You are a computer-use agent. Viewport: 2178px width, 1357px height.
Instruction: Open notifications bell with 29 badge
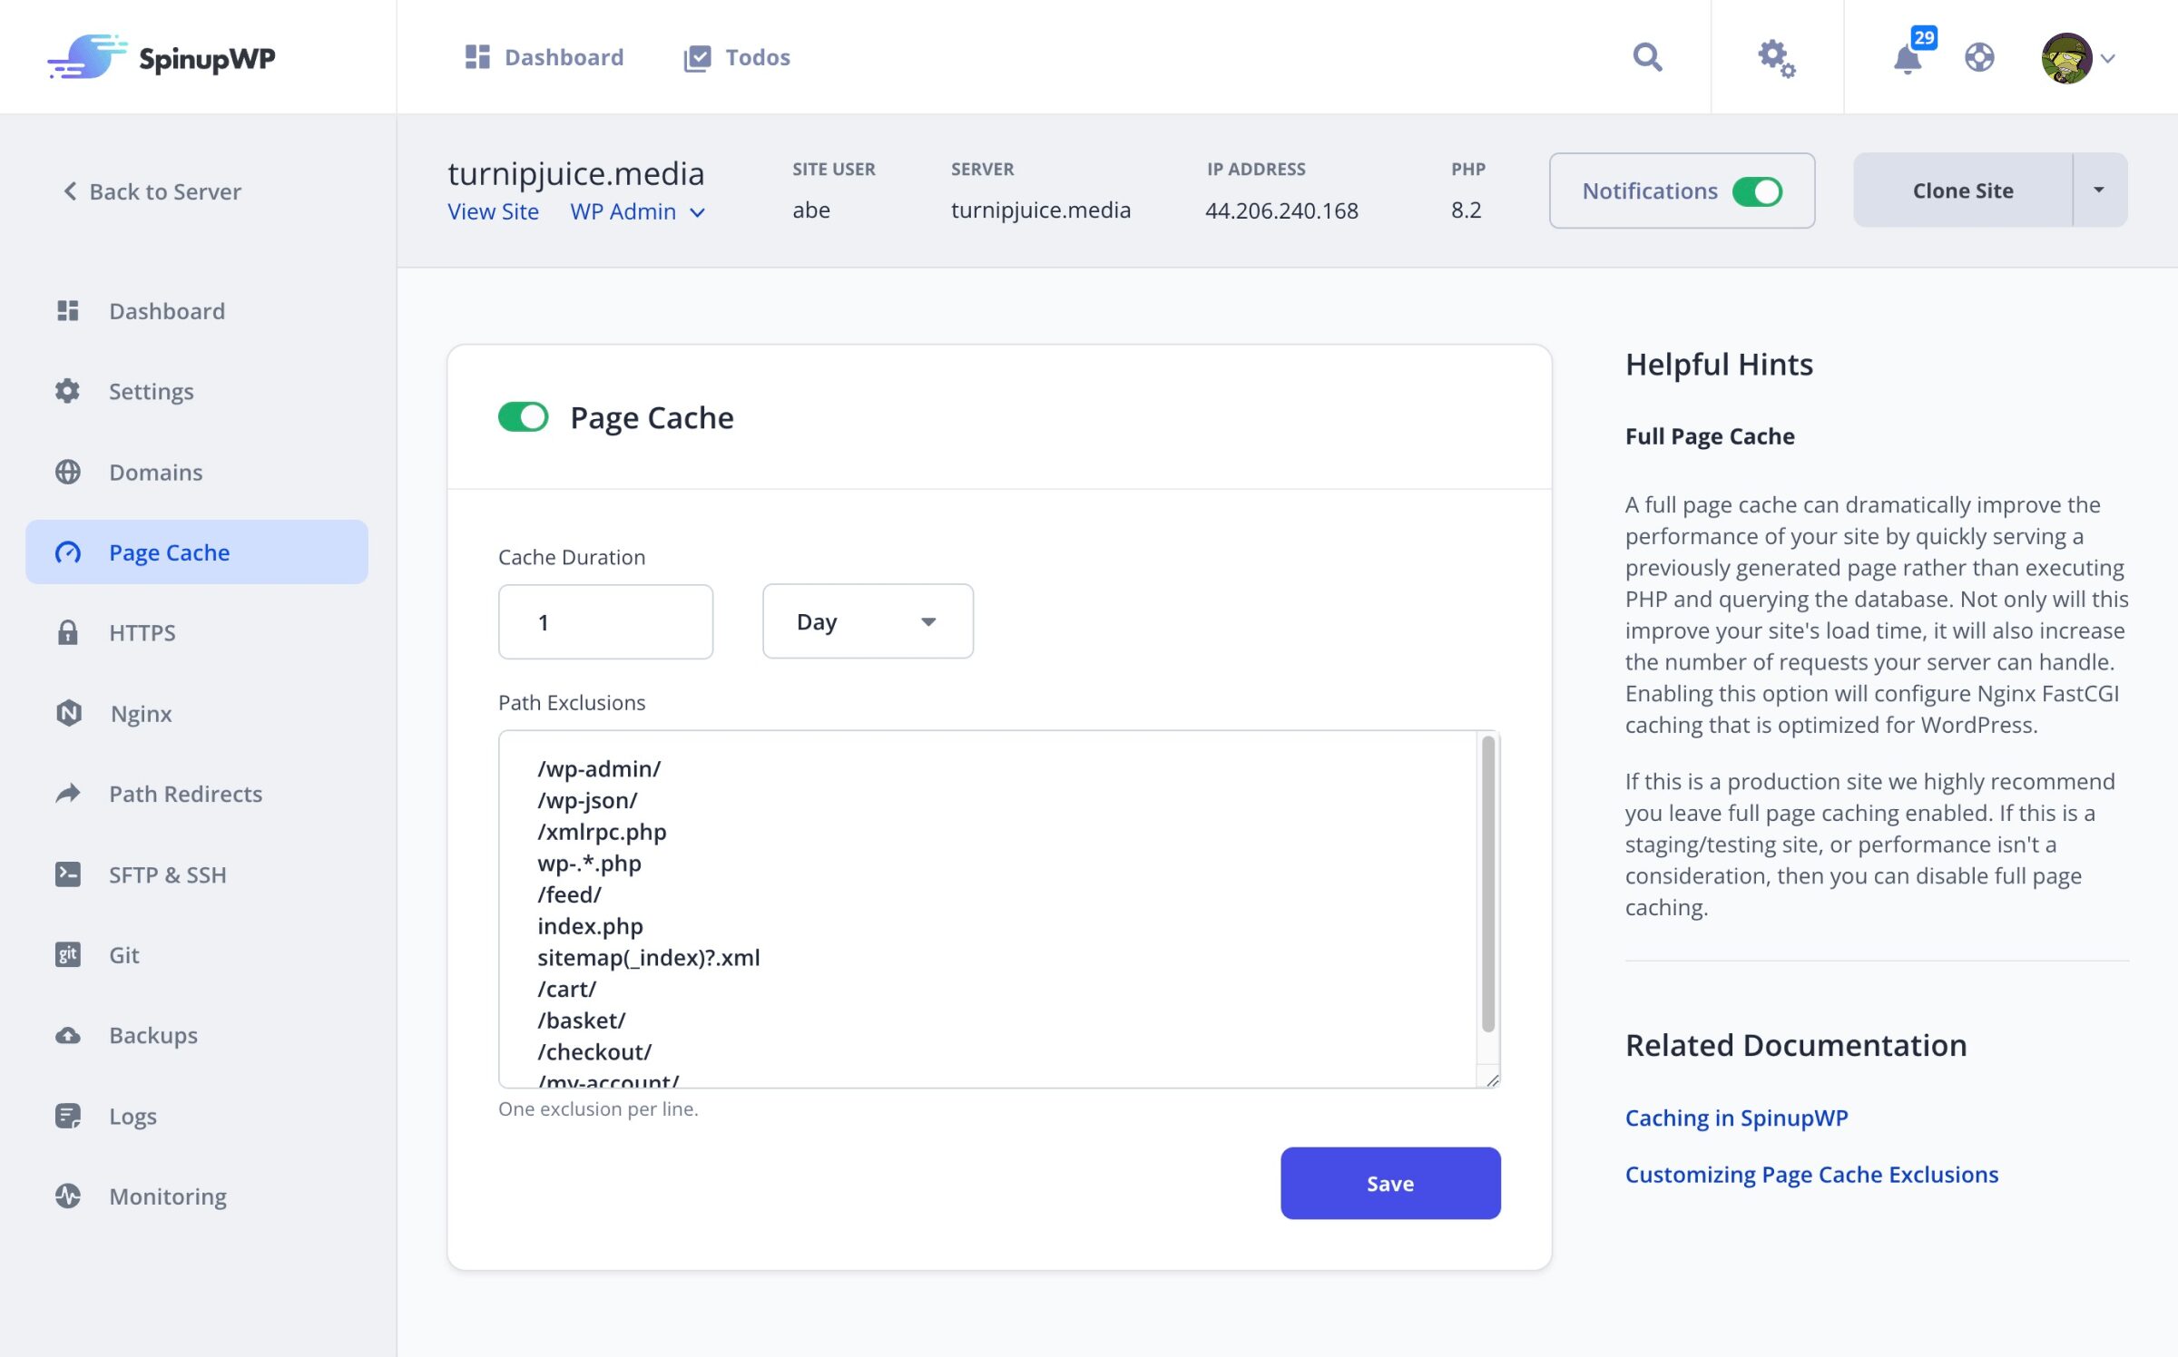pos(1908,58)
